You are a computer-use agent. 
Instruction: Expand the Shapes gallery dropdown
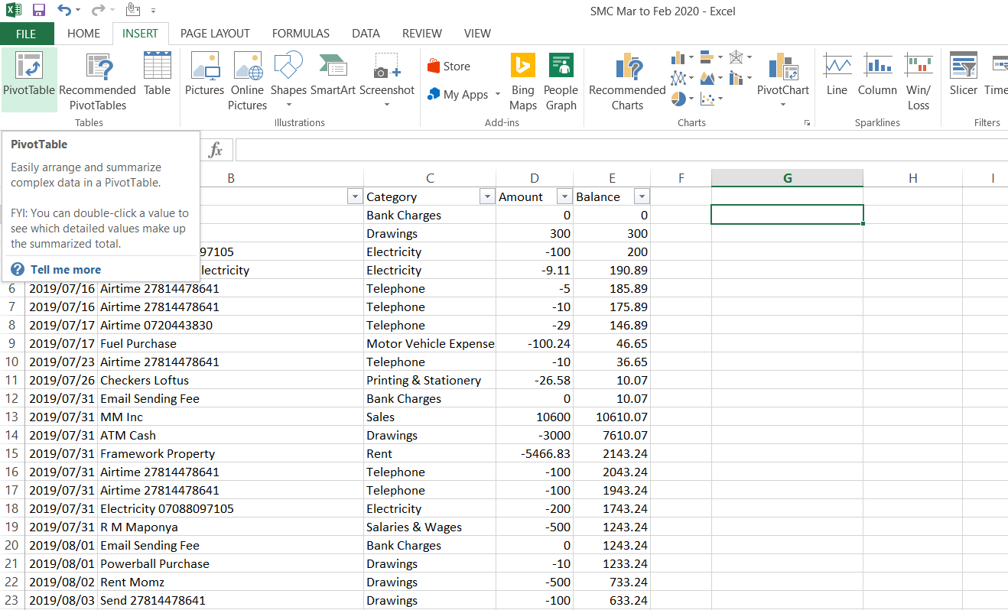(x=288, y=105)
